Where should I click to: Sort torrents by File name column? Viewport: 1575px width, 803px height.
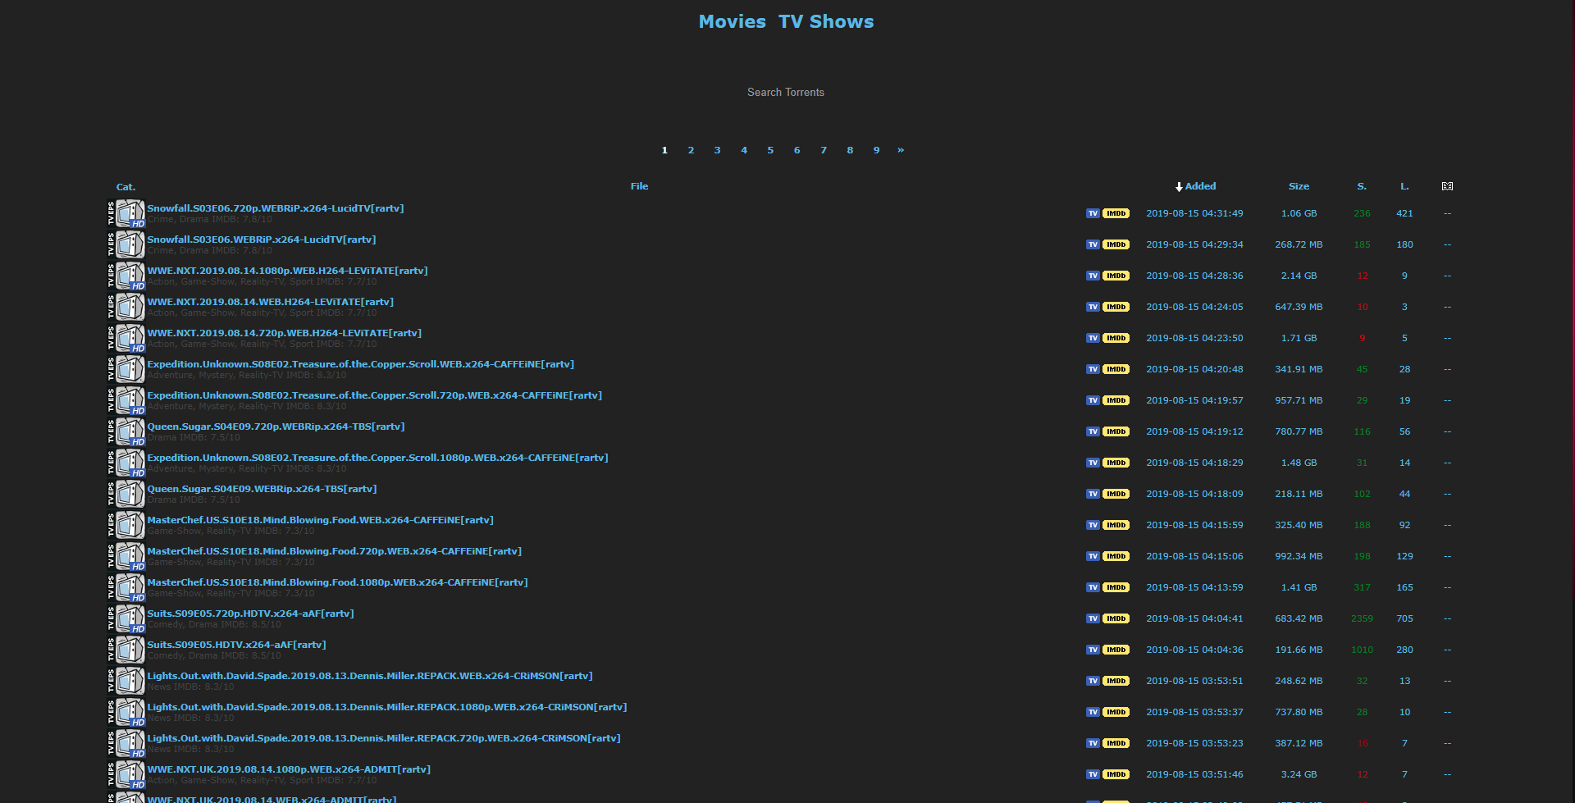coord(639,186)
